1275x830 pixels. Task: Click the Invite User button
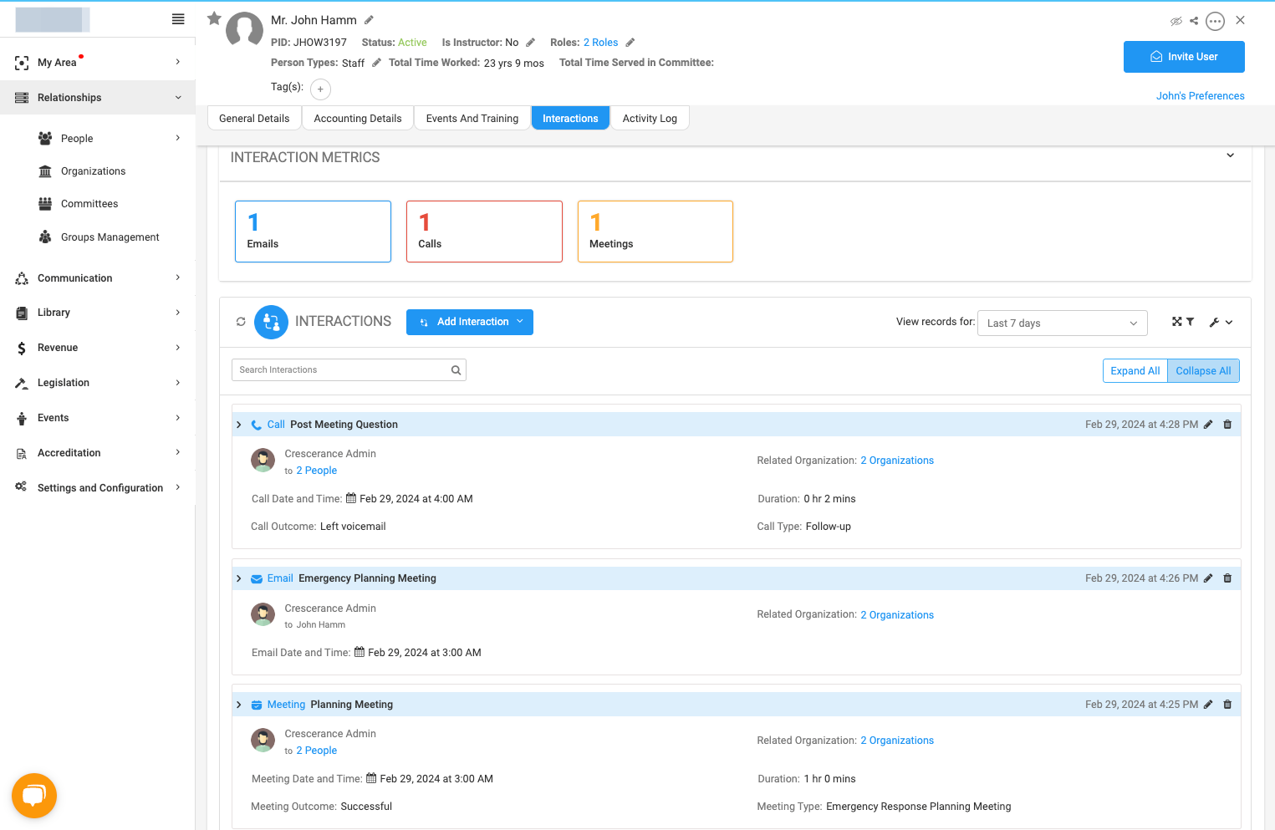pos(1184,57)
